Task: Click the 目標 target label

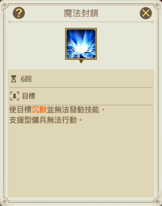Action: [29, 96]
